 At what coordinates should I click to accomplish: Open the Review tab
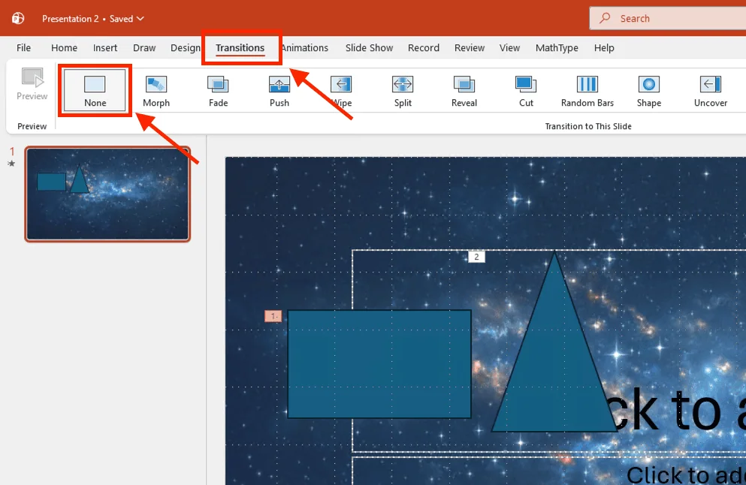point(469,47)
